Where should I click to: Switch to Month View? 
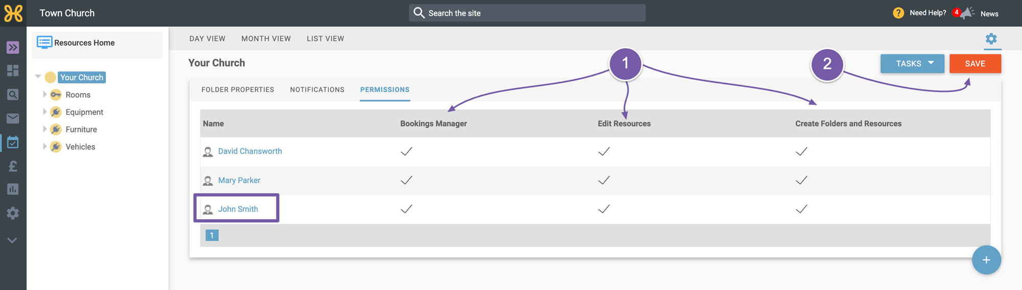(266, 39)
